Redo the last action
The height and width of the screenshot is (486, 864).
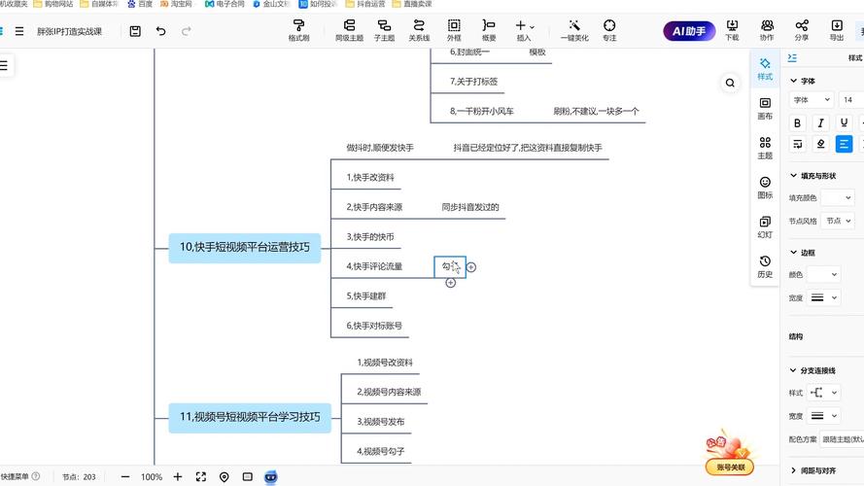[x=187, y=31]
